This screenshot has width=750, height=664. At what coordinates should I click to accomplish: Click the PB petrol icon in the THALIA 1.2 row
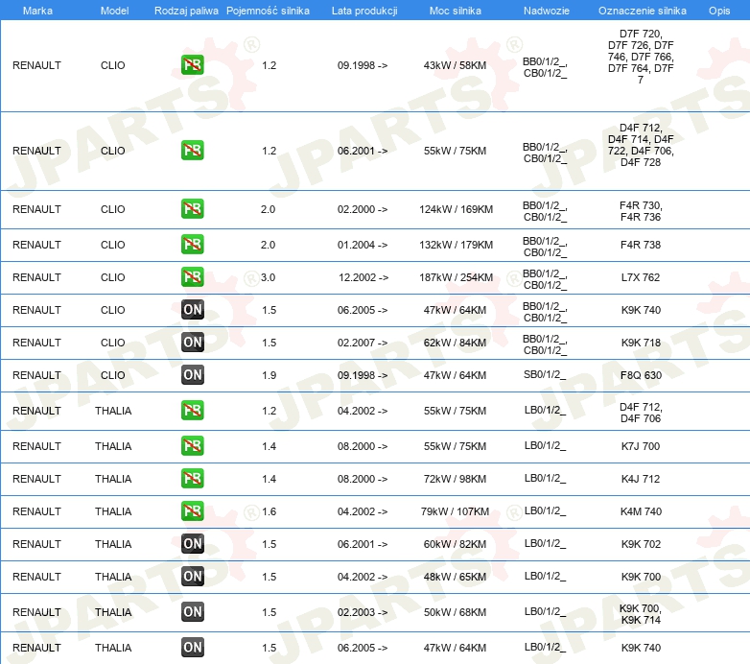(x=192, y=410)
